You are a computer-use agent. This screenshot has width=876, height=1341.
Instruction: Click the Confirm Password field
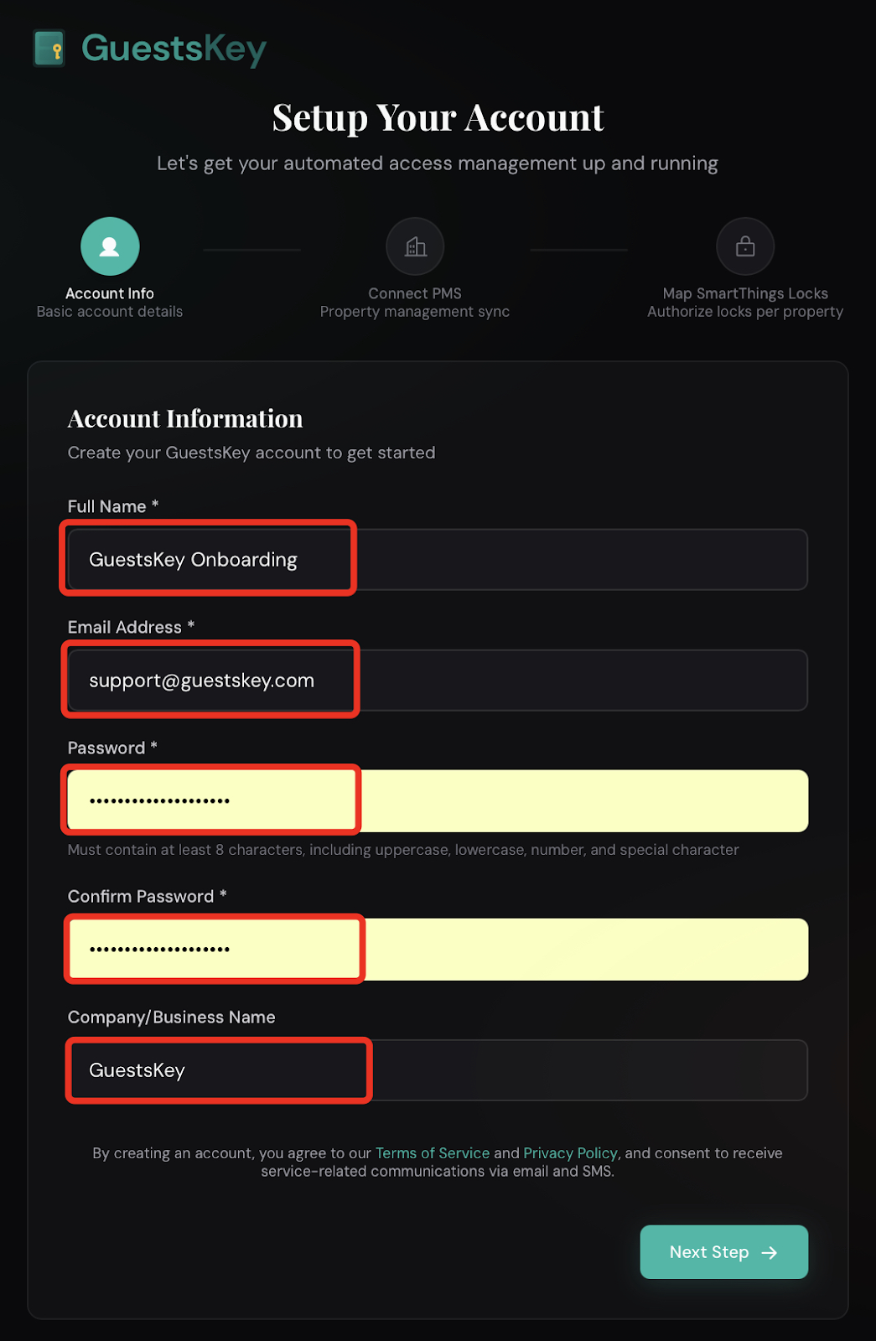[x=434, y=949]
